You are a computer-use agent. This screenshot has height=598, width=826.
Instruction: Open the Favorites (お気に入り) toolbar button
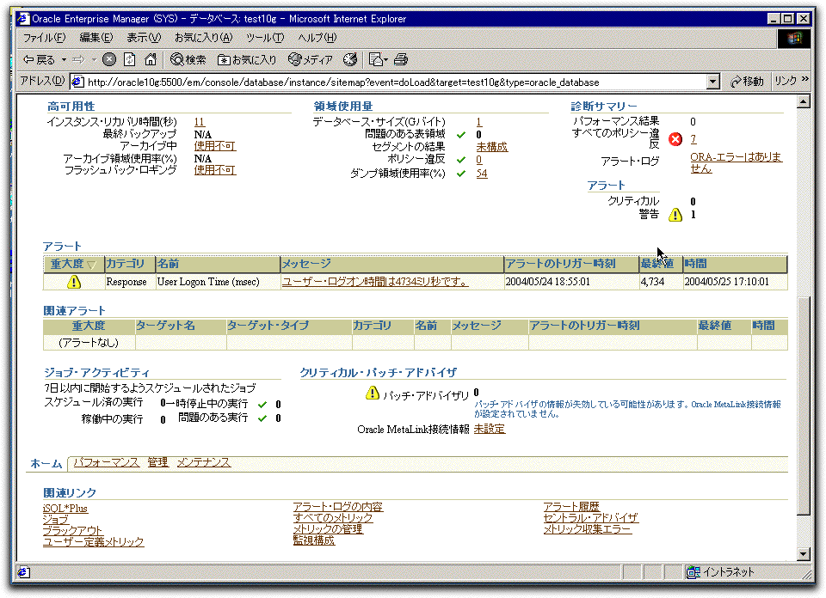(x=247, y=60)
